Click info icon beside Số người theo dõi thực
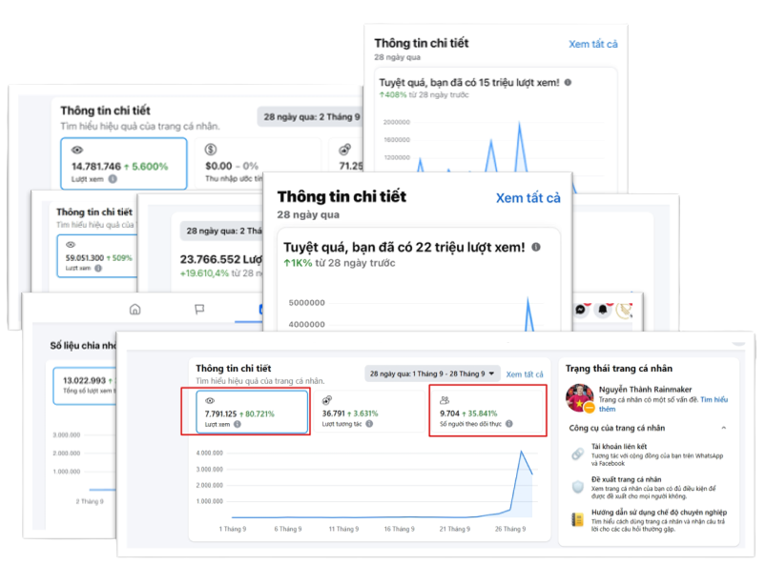 [509, 423]
